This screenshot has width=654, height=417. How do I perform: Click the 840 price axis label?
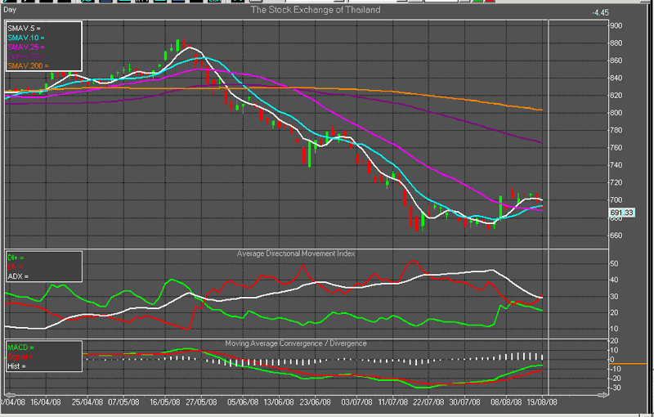click(x=616, y=78)
